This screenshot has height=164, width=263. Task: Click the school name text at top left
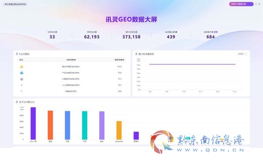[x=15, y=4]
